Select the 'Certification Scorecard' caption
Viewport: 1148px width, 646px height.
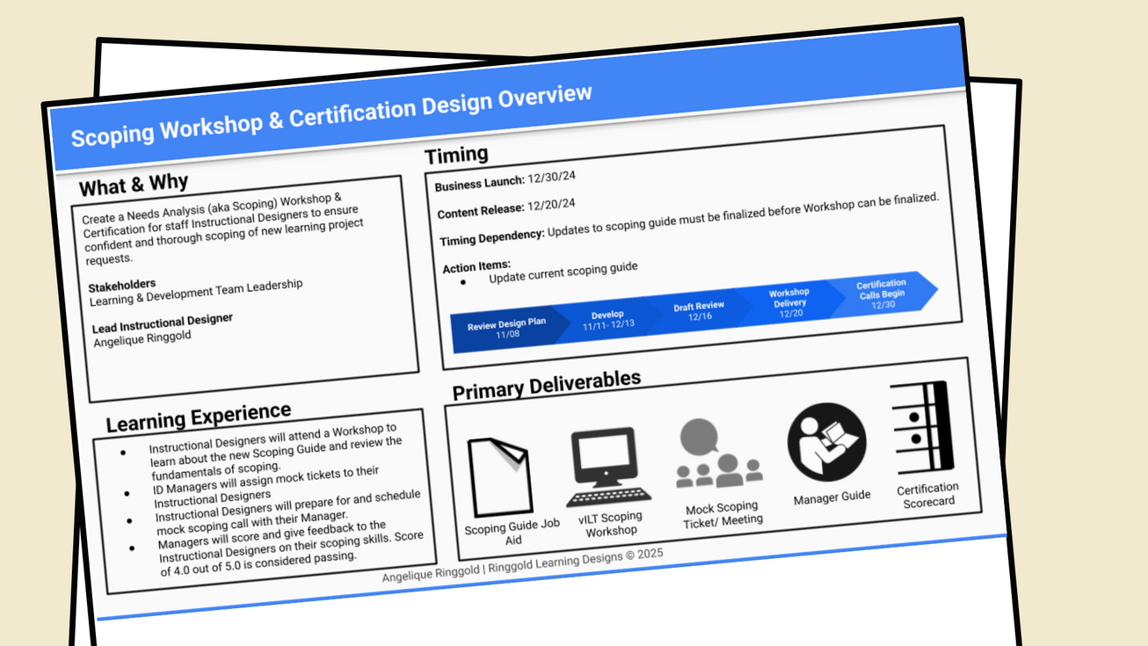(928, 495)
